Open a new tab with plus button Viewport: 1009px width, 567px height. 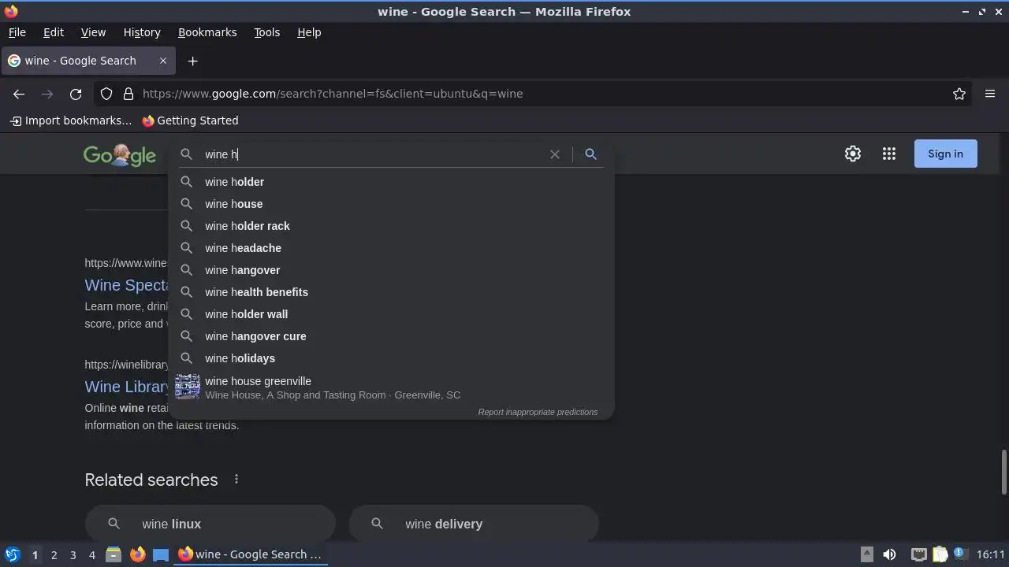pyautogui.click(x=192, y=61)
